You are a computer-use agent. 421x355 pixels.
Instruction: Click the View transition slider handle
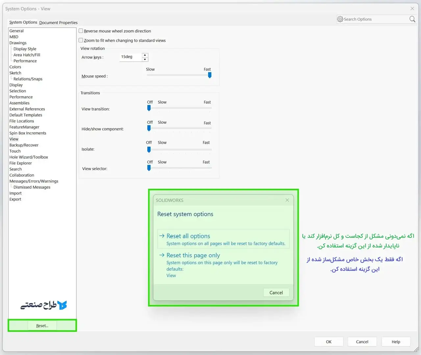pos(149,108)
